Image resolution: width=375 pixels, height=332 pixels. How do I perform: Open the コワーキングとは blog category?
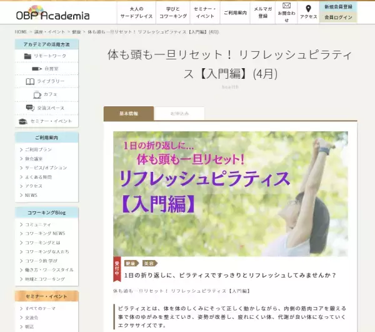[x=42, y=243]
